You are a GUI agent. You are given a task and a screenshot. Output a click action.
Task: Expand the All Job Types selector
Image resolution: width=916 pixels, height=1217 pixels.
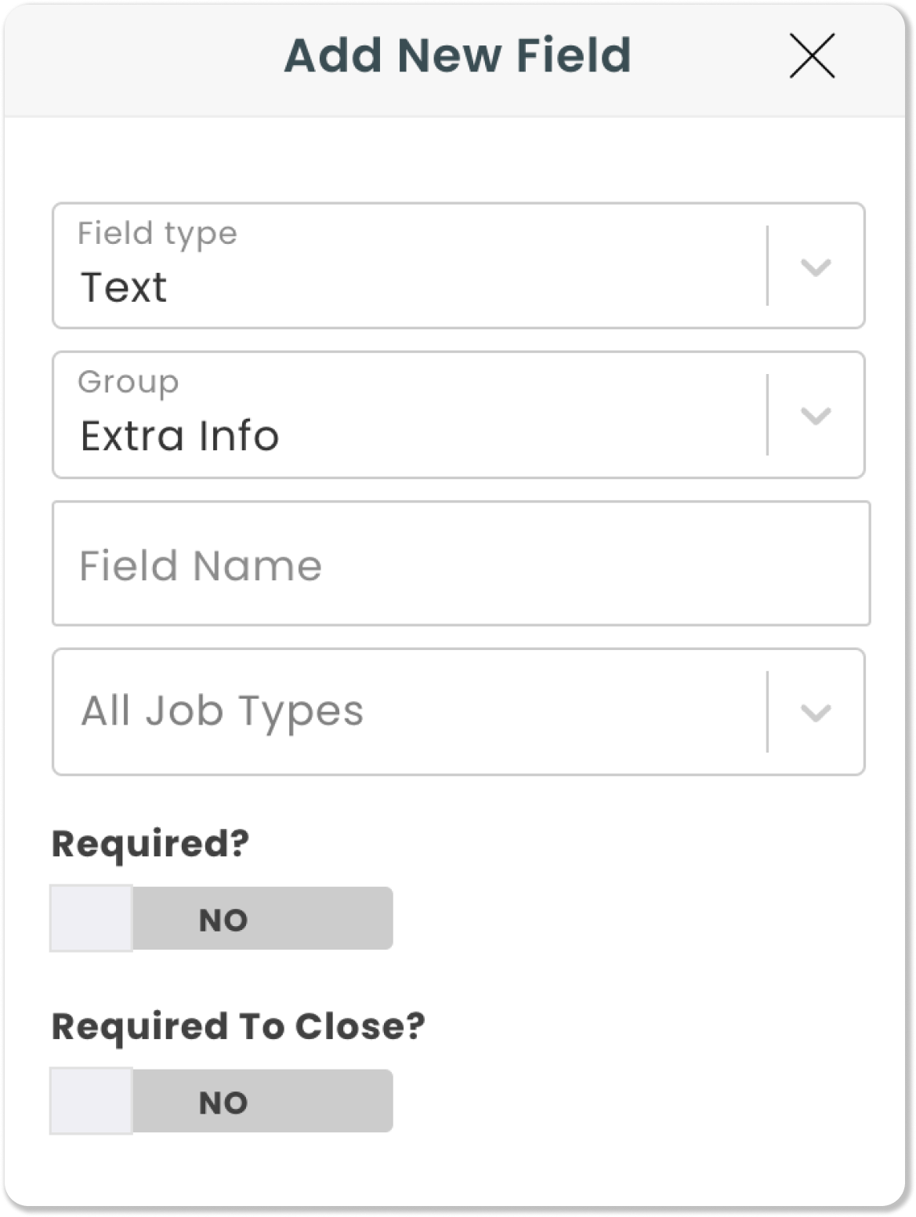pos(458,712)
